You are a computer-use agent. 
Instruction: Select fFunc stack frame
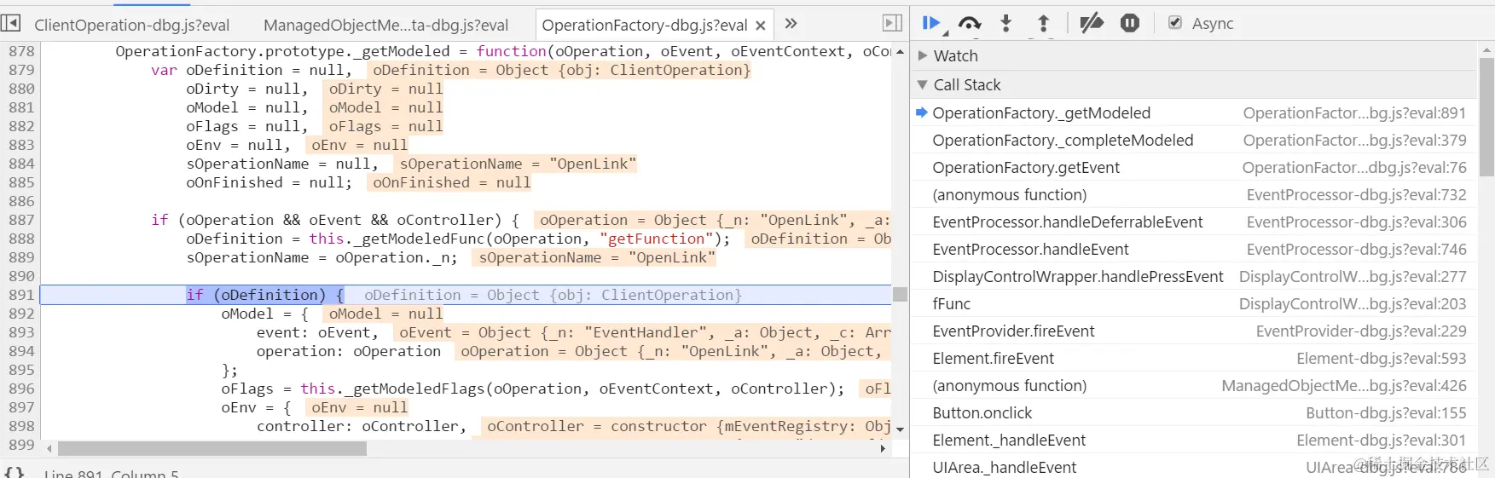click(1194, 303)
